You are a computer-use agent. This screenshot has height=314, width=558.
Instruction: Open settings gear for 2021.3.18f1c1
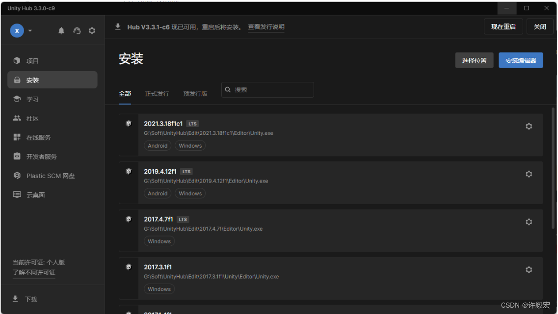tap(529, 126)
